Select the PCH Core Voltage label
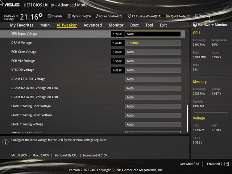The image size is (232, 174). pos(24,51)
